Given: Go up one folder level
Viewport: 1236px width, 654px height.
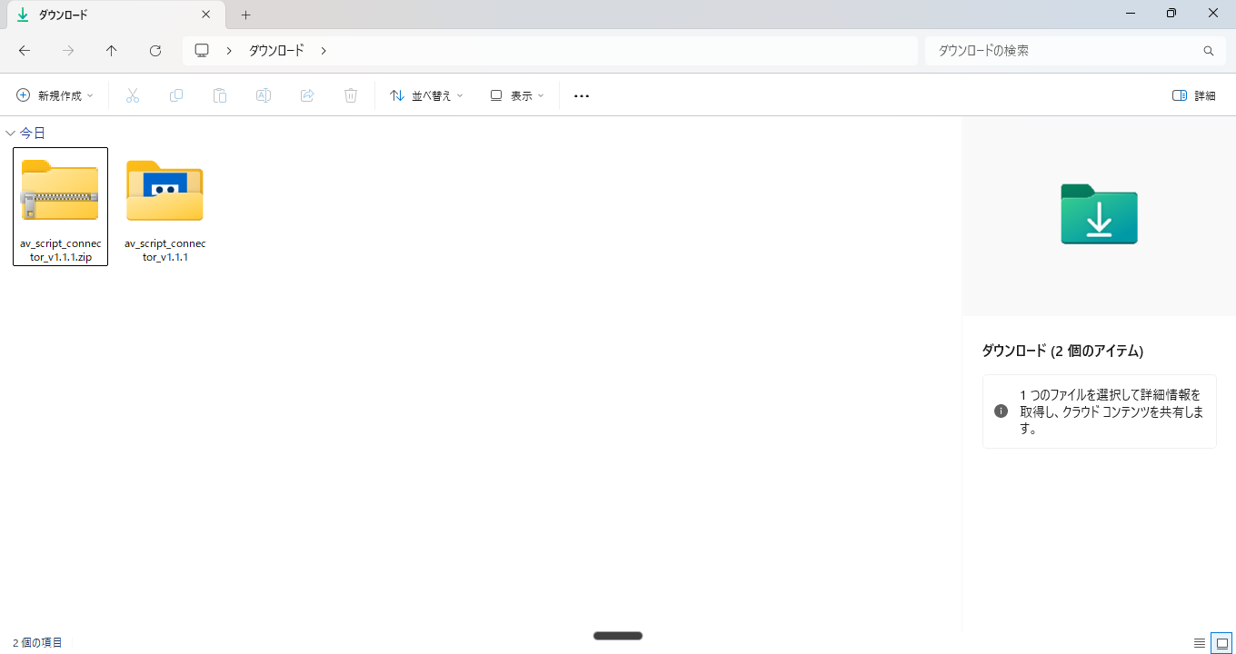Looking at the screenshot, I should [x=112, y=51].
